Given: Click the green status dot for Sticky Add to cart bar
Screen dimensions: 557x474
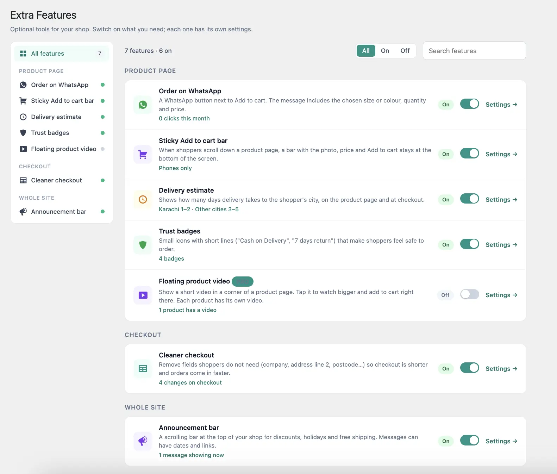Looking at the screenshot, I should (103, 101).
